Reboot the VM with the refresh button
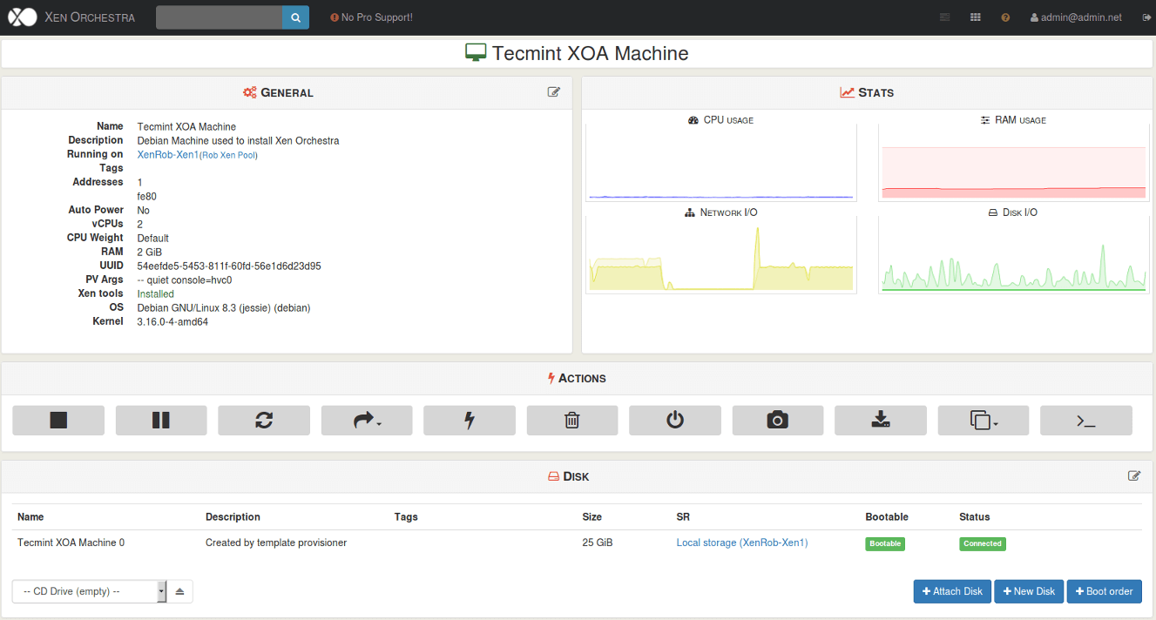Viewport: 1156px width, 620px height. [x=264, y=420]
